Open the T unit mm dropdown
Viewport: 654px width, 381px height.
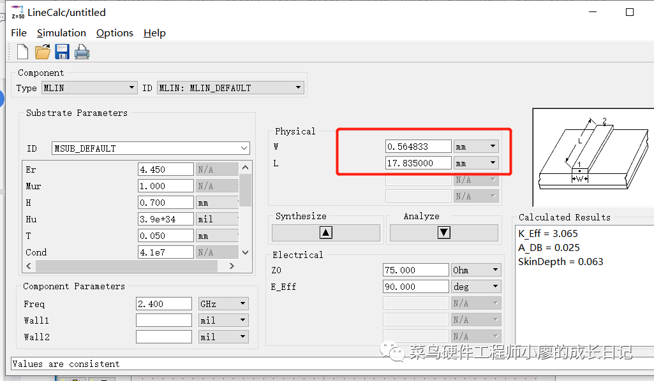point(218,236)
